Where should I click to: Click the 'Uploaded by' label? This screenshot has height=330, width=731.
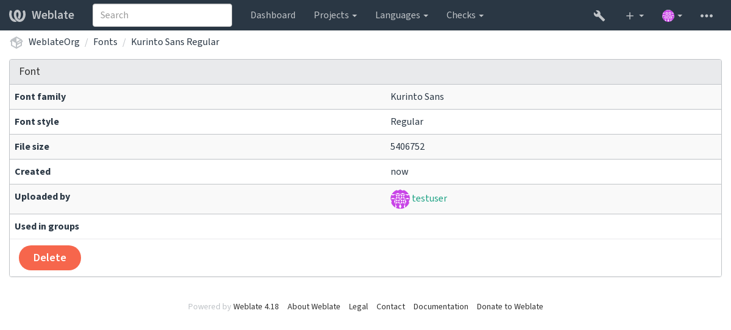click(x=42, y=197)
